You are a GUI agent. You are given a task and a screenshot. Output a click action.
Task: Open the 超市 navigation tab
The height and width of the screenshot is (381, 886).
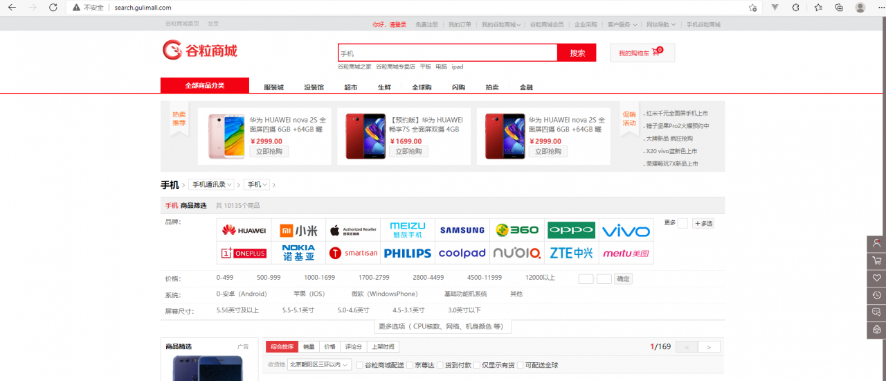coord(351,87)
